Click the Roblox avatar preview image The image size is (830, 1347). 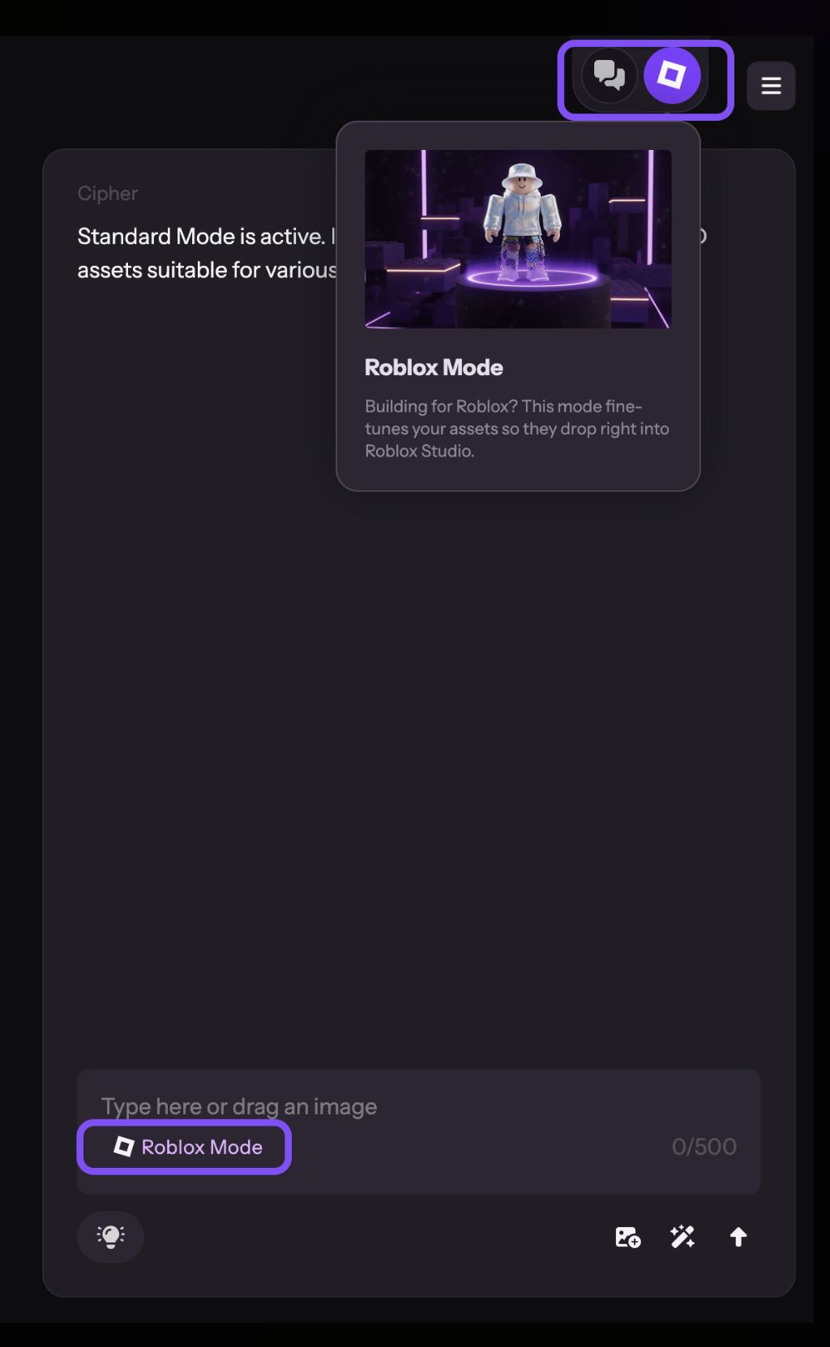click(x=518, y=239)
